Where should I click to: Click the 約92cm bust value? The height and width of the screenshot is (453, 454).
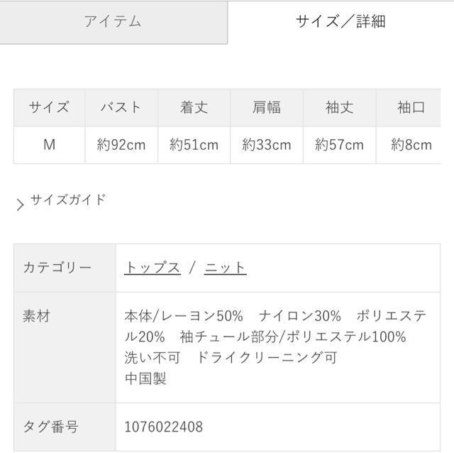(x=121, y=145)
